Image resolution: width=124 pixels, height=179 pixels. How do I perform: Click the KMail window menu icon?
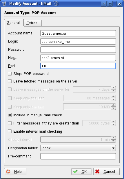(4, 4)
